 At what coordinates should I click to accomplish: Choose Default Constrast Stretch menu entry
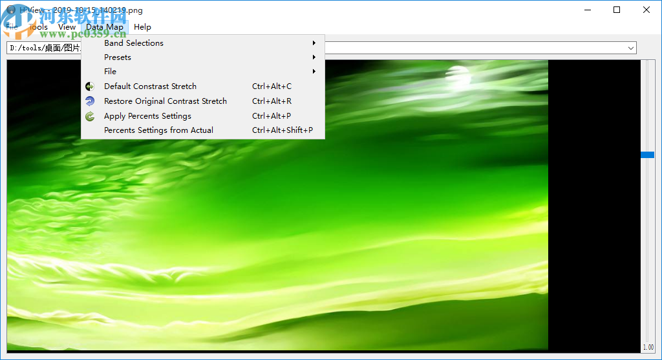point(202,86)
